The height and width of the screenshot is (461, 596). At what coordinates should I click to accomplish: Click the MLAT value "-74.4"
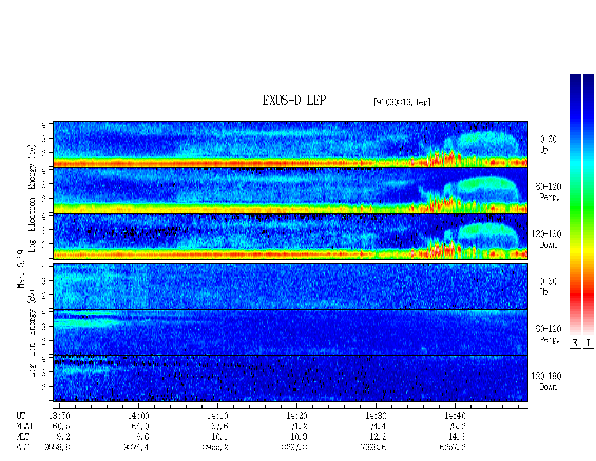[x=376, y=426]
